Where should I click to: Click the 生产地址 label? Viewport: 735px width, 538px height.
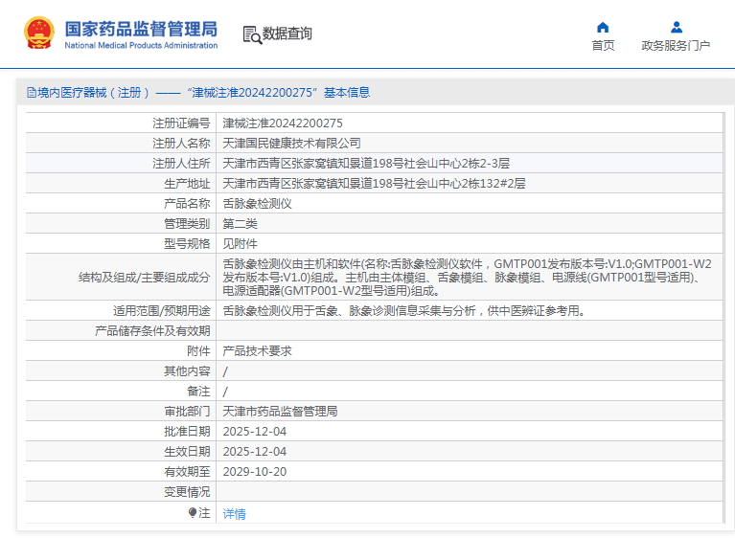tap(187, 184)
